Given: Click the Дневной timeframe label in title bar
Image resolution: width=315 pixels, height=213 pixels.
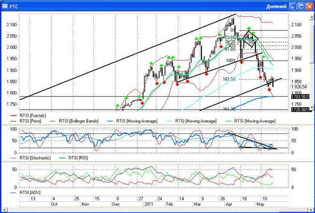Looking at the screenshot, I should pyautogui.click(x=276, y=7).
